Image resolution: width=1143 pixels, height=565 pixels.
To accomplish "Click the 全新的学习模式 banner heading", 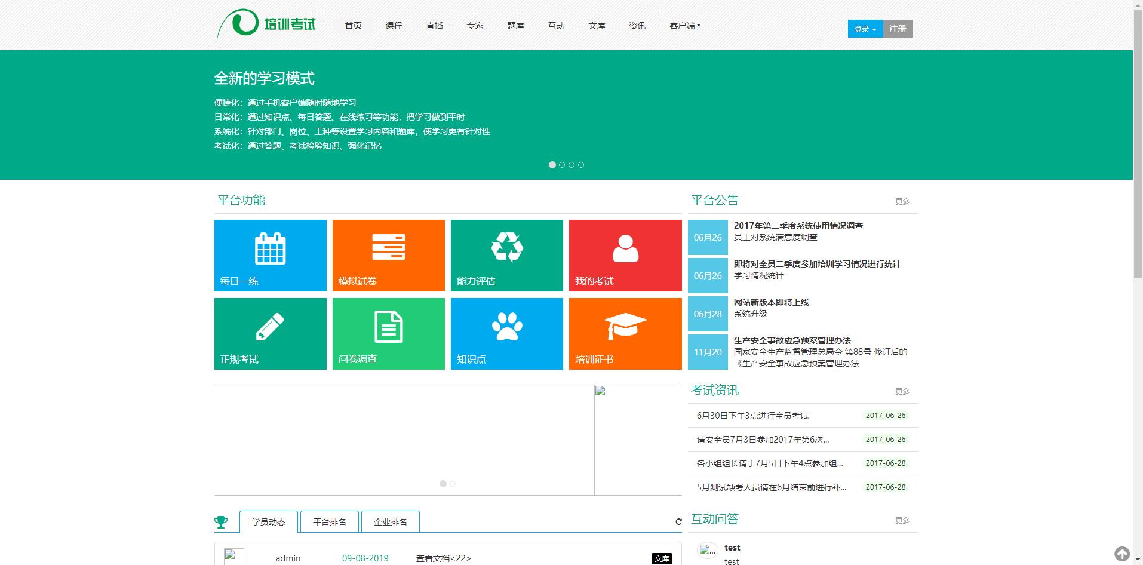I will 264,78.
